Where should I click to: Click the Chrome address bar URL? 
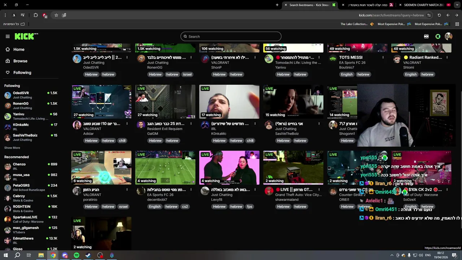[x=391, y=15]
